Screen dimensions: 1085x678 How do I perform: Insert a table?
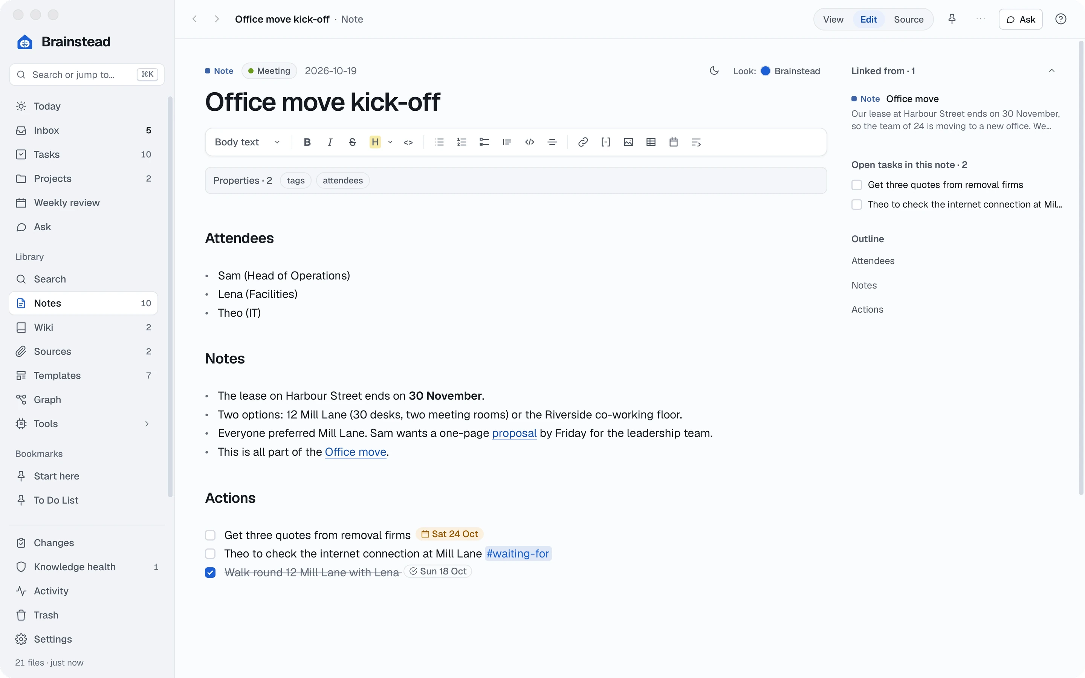click(651, 142)
